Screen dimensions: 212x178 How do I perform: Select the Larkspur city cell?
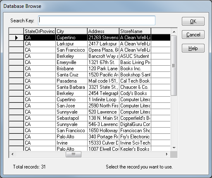click(71, 44)
